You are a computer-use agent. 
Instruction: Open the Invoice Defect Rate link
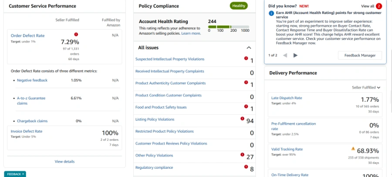click(x=27, y=131)
